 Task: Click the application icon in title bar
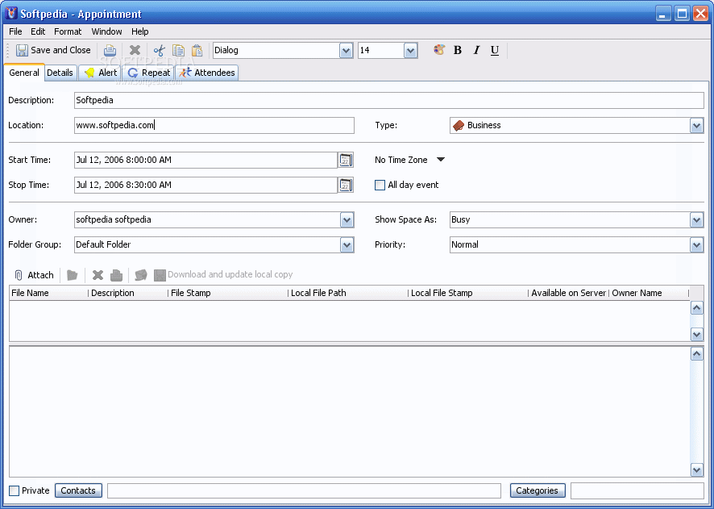click(11, 13)
